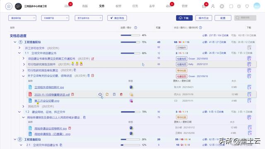Open the add user icon
Image resolution: width=265 pixels, height=149 pixels.
coord(213,7)
